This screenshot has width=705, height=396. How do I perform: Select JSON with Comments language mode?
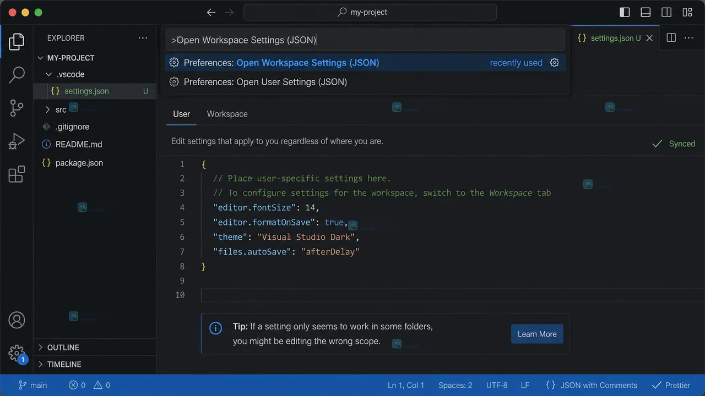click(591, 385)
